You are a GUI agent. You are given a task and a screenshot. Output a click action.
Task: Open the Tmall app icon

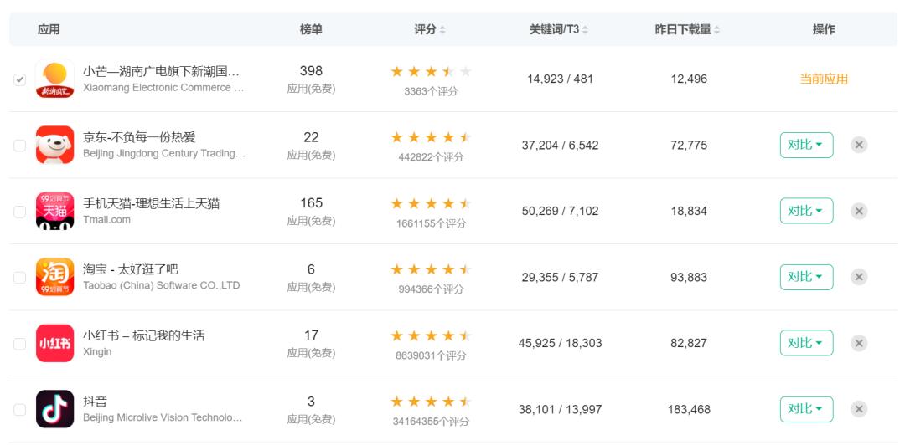(x=54, y=211)
